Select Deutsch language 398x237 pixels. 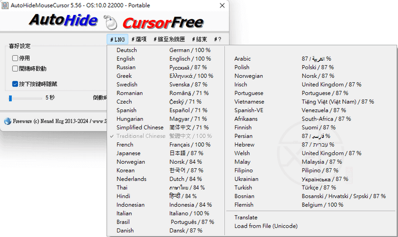pyautogui.click(x=166, y=50)
